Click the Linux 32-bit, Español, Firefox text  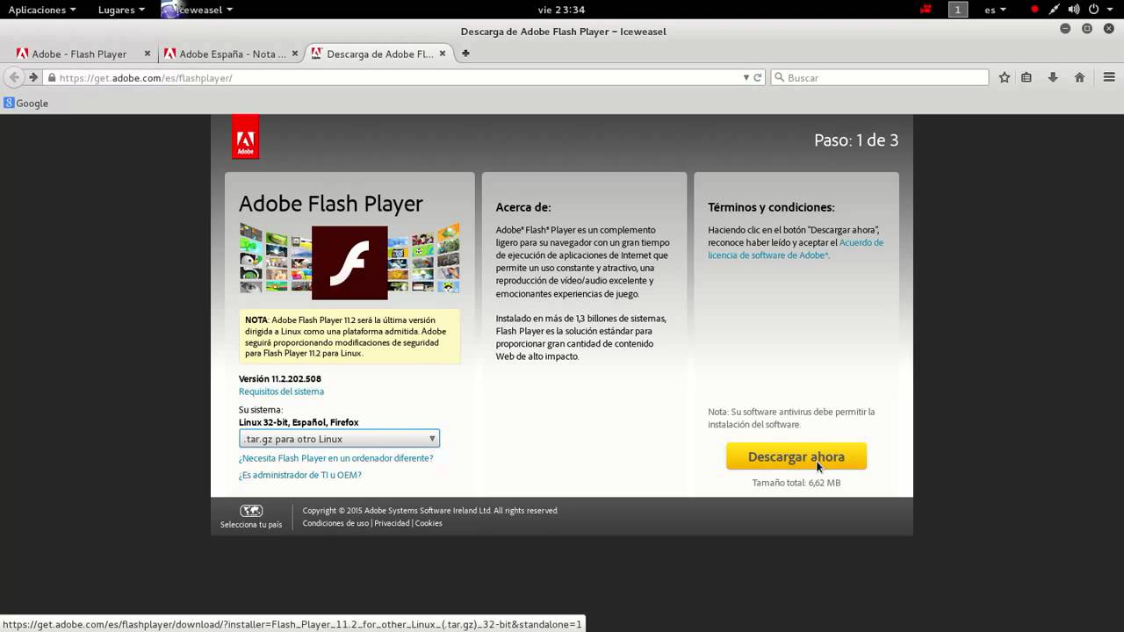299,422
